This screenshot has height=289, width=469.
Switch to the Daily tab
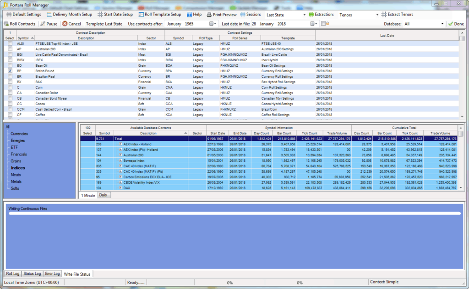[103, 195]
